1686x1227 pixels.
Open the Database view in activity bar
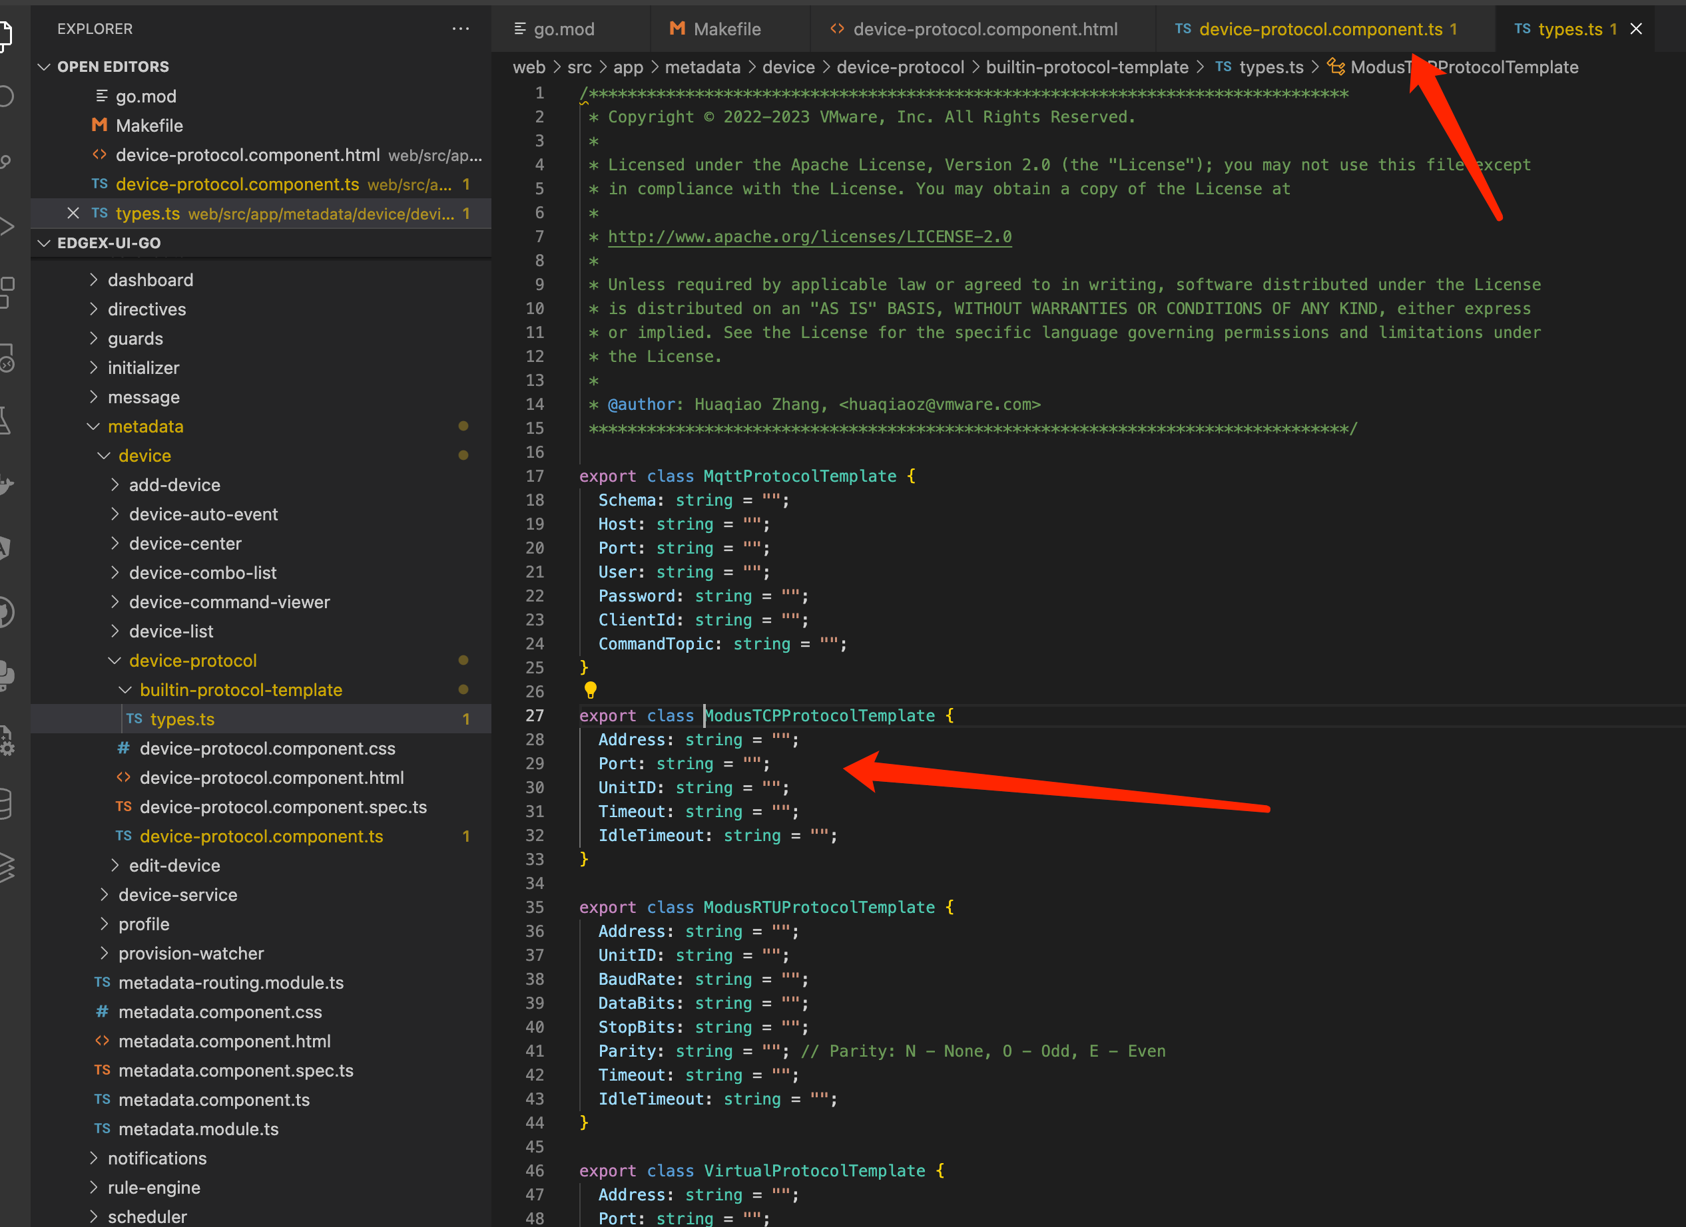pyautogui.click(x=6, y=803)
